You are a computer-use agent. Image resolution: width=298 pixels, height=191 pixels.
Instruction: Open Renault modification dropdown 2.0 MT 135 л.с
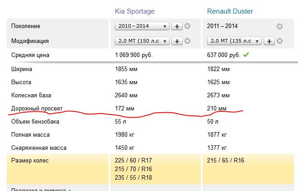click(235, 41)
